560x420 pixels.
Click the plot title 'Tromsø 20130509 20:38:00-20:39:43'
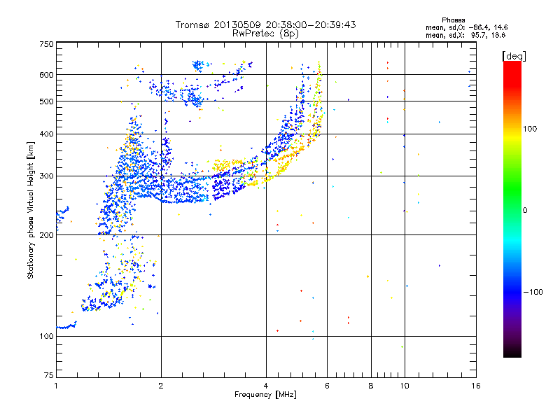coord(265,24)
